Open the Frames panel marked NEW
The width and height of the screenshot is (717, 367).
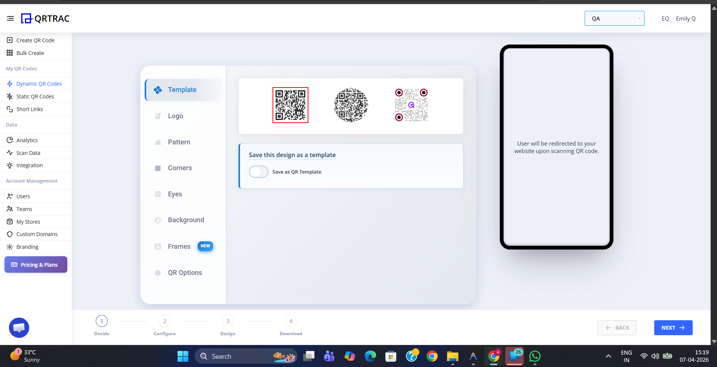click(x=179, y=246)
